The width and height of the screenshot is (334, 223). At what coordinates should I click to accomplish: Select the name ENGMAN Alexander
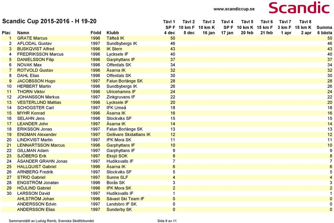37,134
